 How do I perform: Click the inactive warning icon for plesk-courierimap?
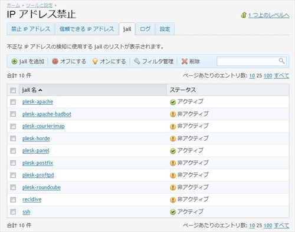tap(173, 127)
